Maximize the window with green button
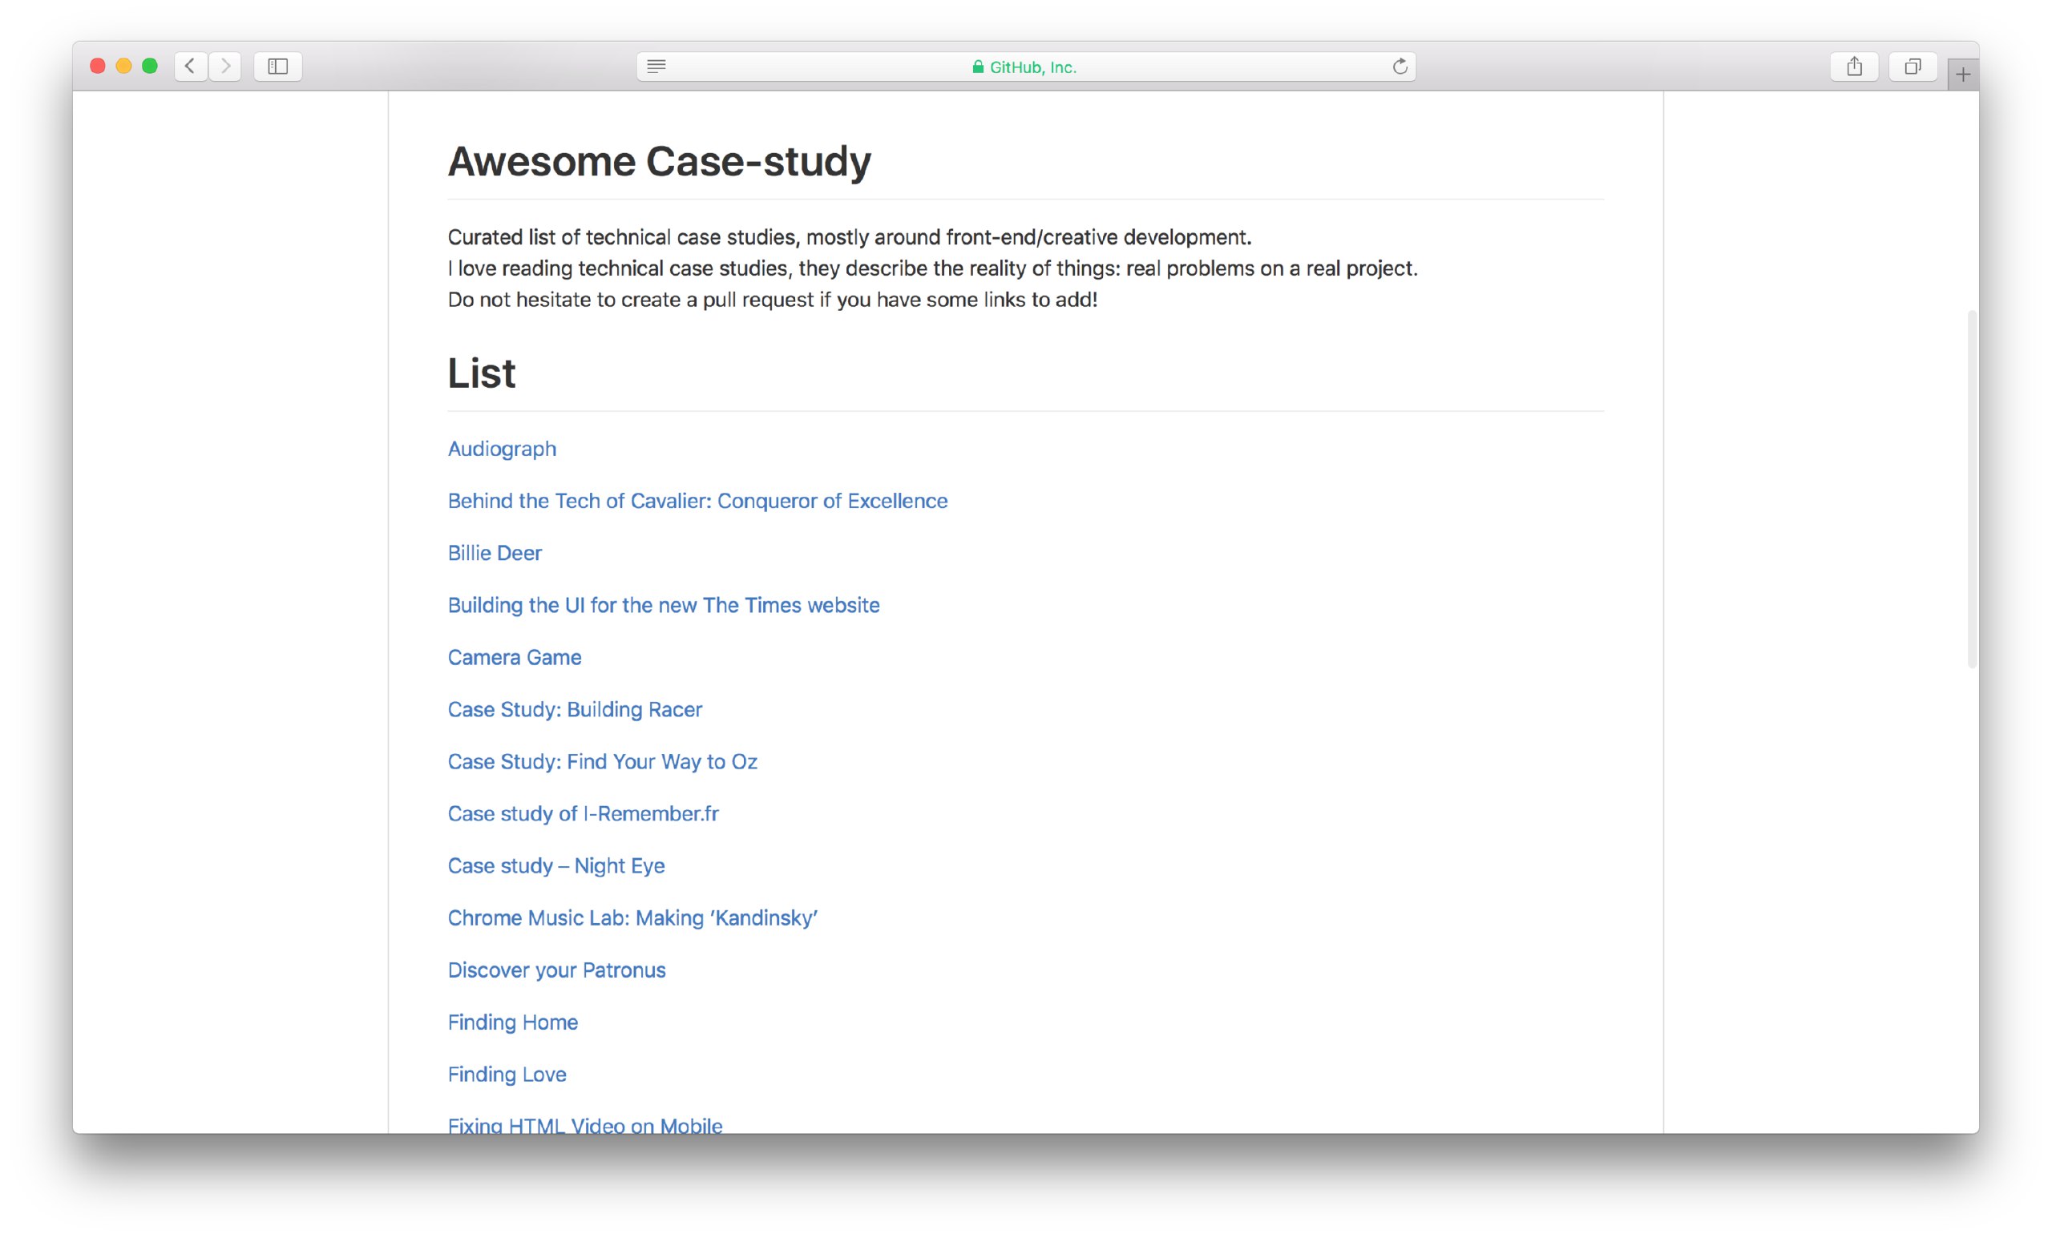2052x1238 pixels. tap(150, 66)
